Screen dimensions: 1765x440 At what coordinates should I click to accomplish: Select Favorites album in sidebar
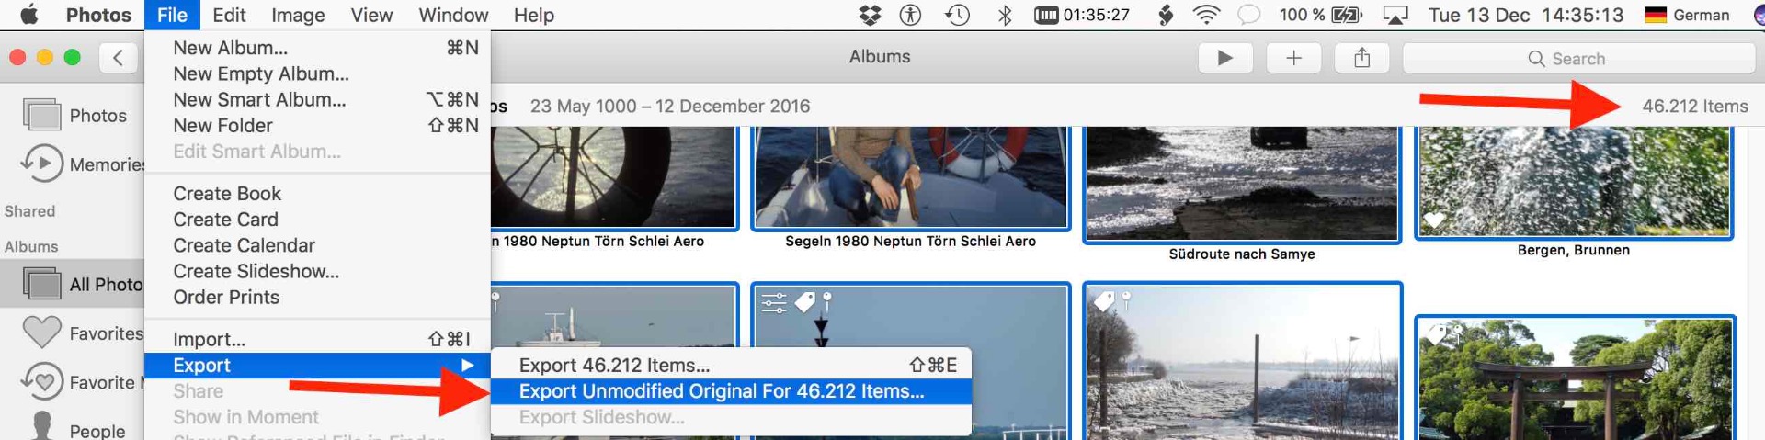pyautogui.click(x=74, y=333)
